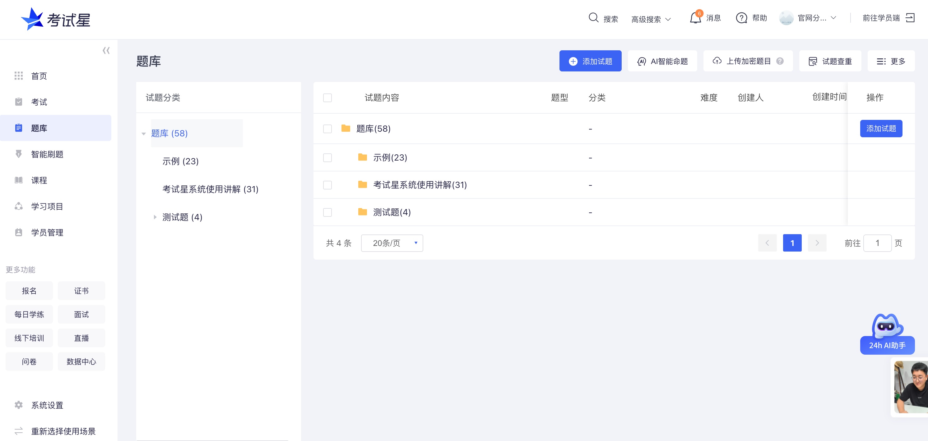This screenshot has height=441, width=928.
Task: Click the swap arrows icon beside 重新选择使用场景
Action: [18, 431]
